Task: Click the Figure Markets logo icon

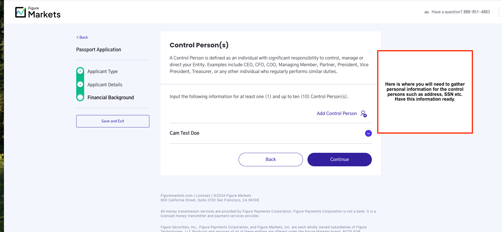Action: coord(21,12)
